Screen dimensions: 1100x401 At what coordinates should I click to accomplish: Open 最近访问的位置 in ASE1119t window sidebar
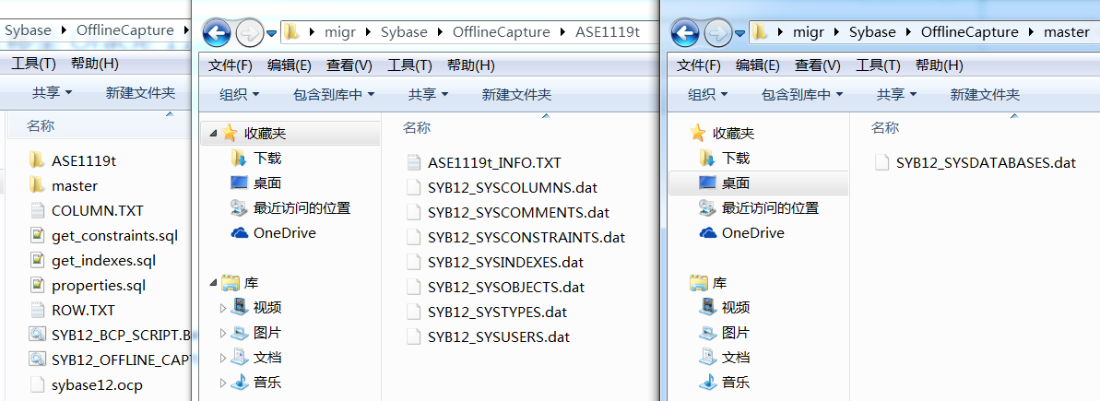pyautogui.click(x=290, y=208)
